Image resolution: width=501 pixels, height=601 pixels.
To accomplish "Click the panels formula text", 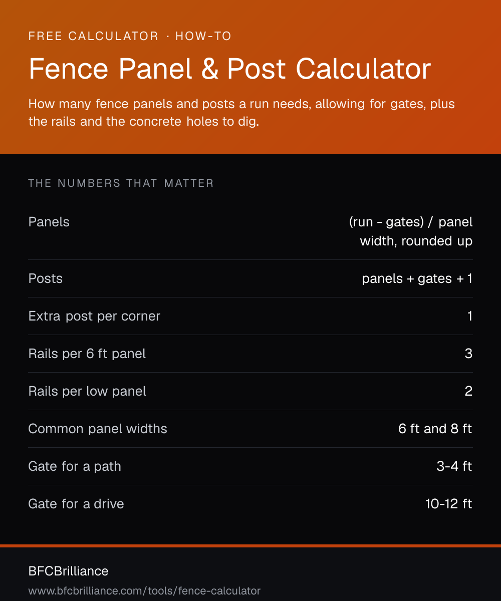I will point(411,231).
